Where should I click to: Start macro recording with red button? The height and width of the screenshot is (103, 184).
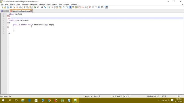pos(90,7)
